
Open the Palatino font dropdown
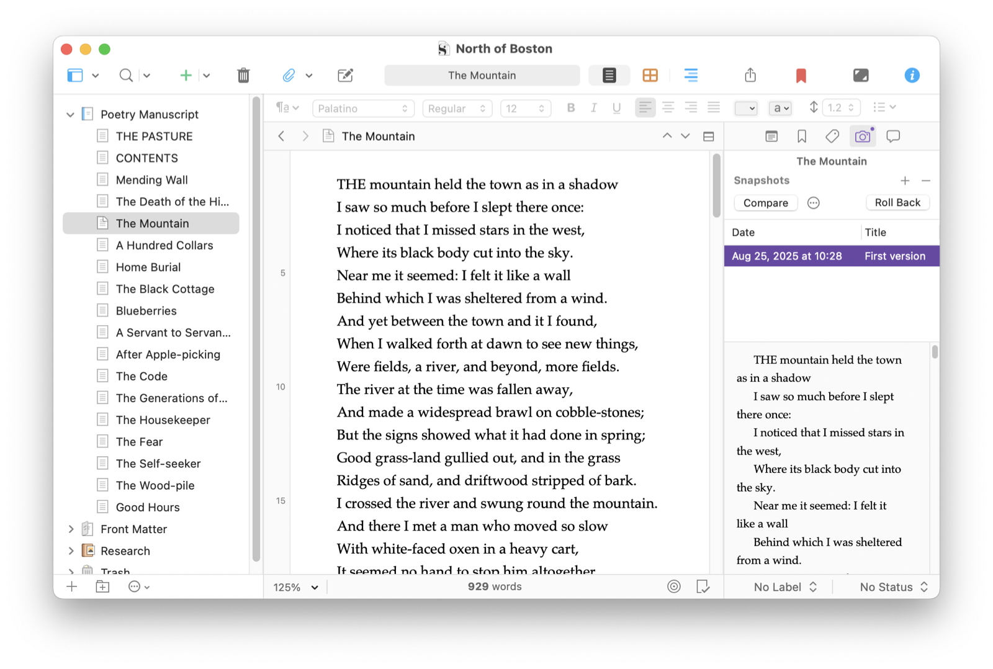coord(363,109)
